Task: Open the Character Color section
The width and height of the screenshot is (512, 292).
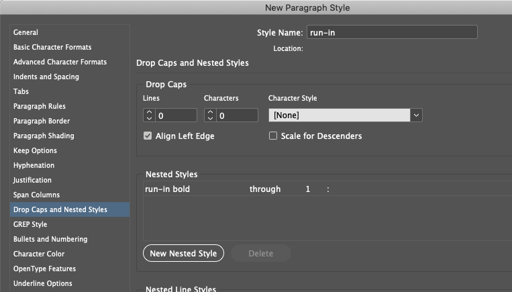Action: tap(39, 254)
